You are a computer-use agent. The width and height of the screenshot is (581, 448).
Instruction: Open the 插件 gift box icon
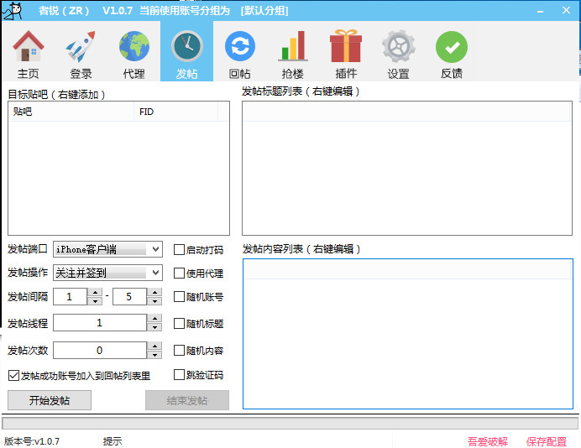pyautogui.click(x=346, y=54)
